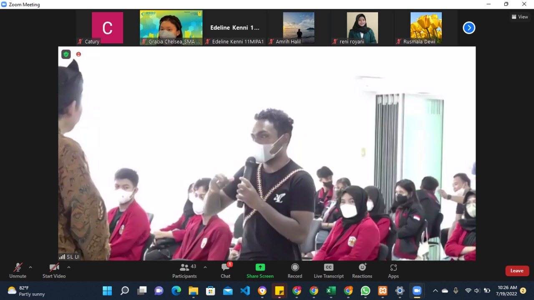Expand audio options arrow beside Unmute
Image resolution: width=534 pixels, height=300 pixels.
click(x=30, y=267)
